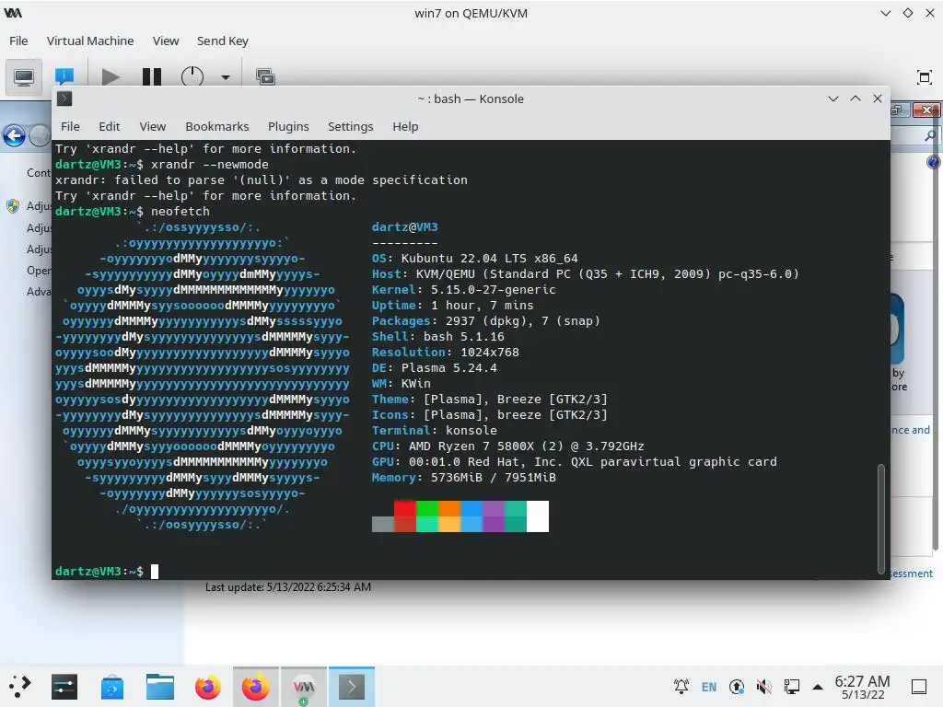Viewport: 943px width, 707px height.
Task: Click the 'Kubuntu 22.04 LTS x86_64' text
Action: point(490,259)
